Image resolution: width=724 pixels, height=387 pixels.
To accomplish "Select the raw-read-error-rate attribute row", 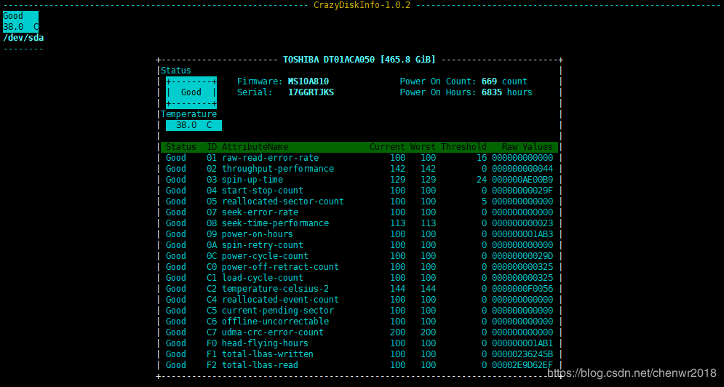I will tap(359, 158).
